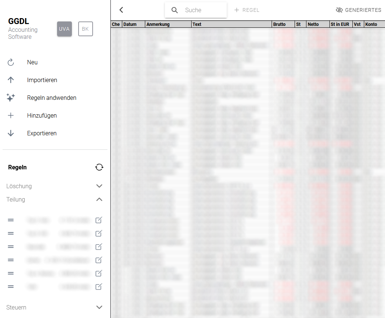Switch to the UVA tab
Viewport: 385px width, 318px height.
[65, 28]
